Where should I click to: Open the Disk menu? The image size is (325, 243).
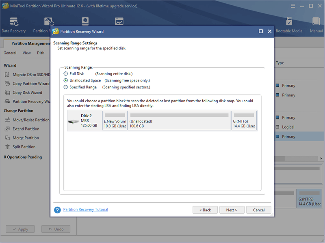click(x=41, y=53)
